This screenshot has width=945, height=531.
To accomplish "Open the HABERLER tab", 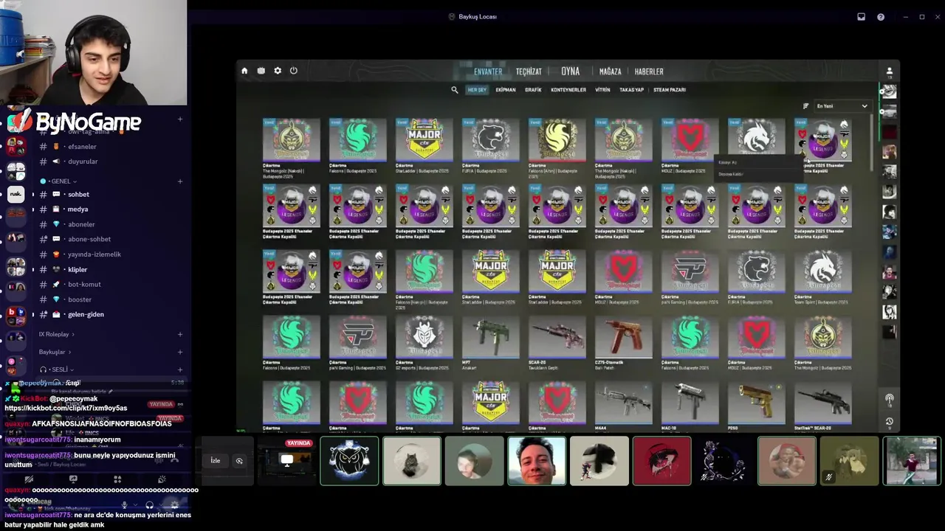I will (649, 72).
